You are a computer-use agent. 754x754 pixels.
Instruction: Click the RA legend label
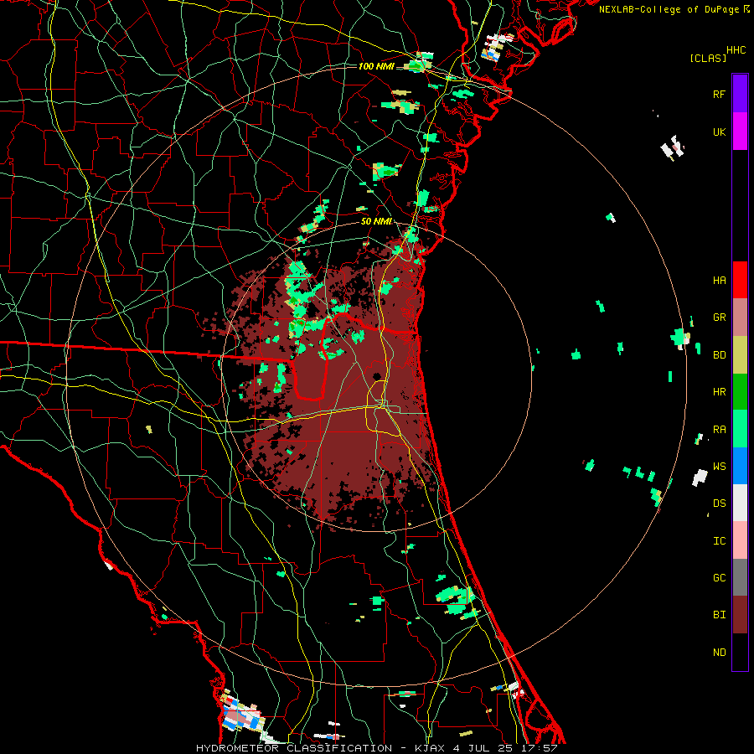pos(719,430)
